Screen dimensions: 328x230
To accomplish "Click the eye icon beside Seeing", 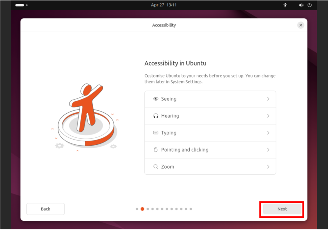I will 156,99.
